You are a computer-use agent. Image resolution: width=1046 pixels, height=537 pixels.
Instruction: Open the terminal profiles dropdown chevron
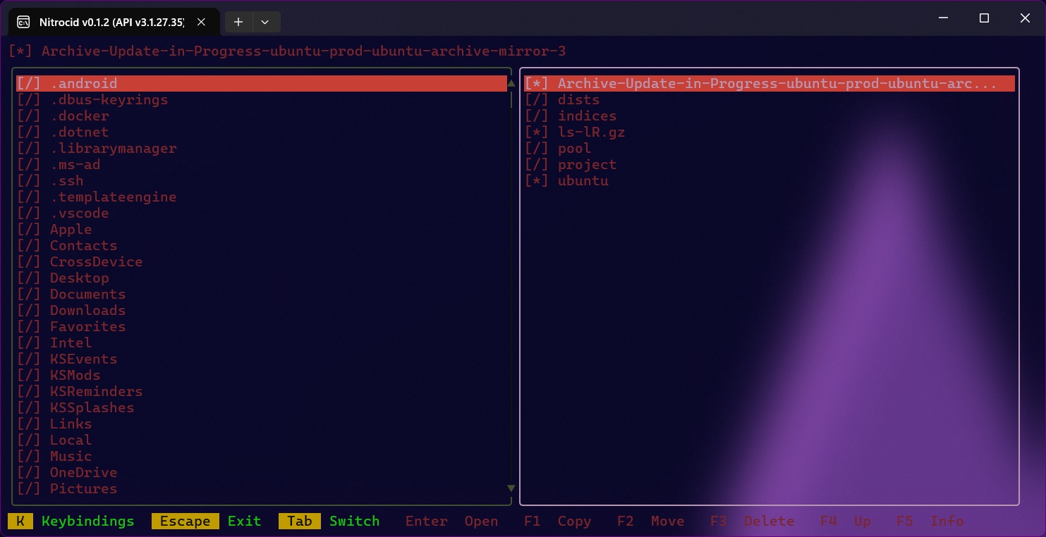265,22
